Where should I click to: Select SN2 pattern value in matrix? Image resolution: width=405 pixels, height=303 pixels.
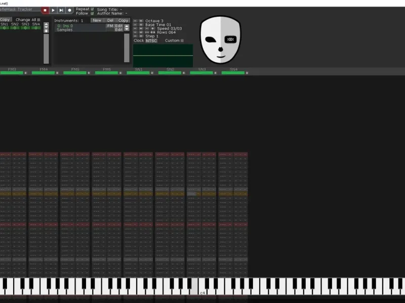point(15,28)
